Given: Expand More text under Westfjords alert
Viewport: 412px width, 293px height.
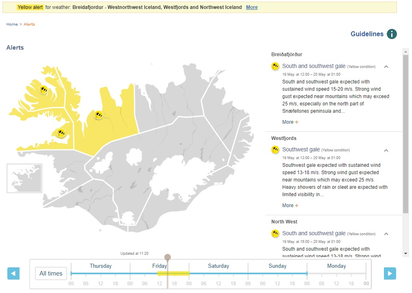Looking at the screenshot, I should pyautogui.click(x=290, y=206).
